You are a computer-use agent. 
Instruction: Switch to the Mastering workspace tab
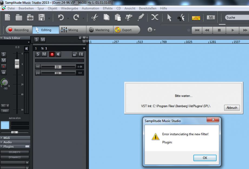(100, 30)
